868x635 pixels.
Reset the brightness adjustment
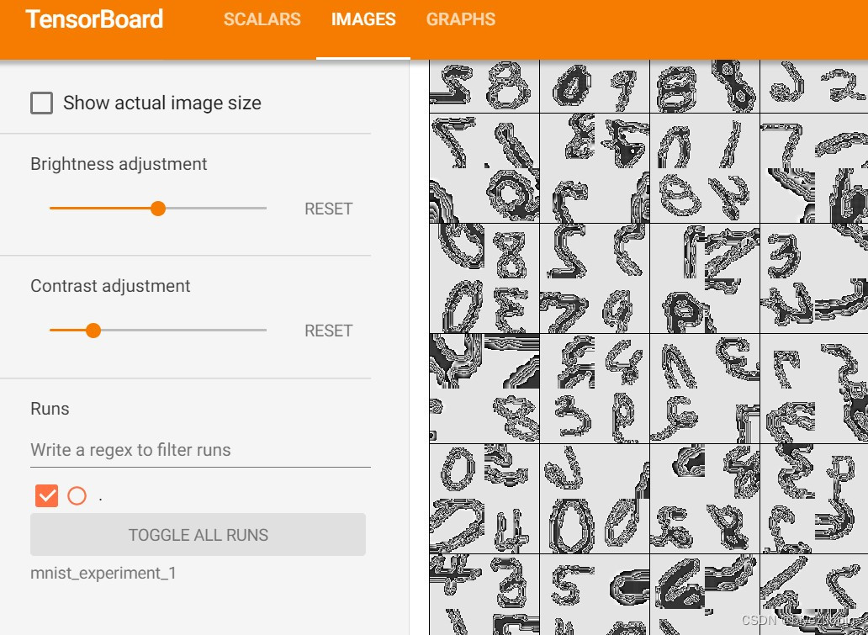pyautogui.click(x=328, y=209)
